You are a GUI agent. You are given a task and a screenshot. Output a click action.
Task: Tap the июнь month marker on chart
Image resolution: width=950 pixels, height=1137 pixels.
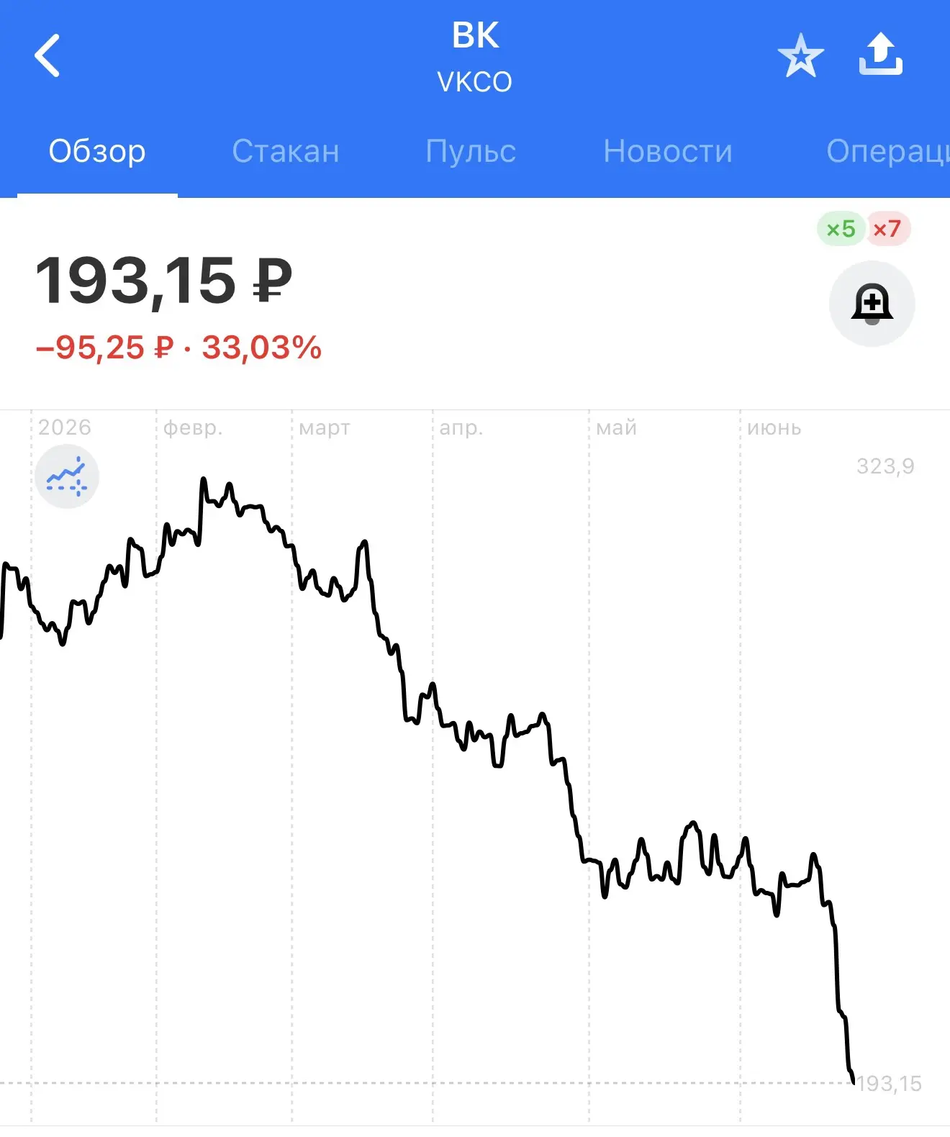pyautogui.click(x=774, y=428)
